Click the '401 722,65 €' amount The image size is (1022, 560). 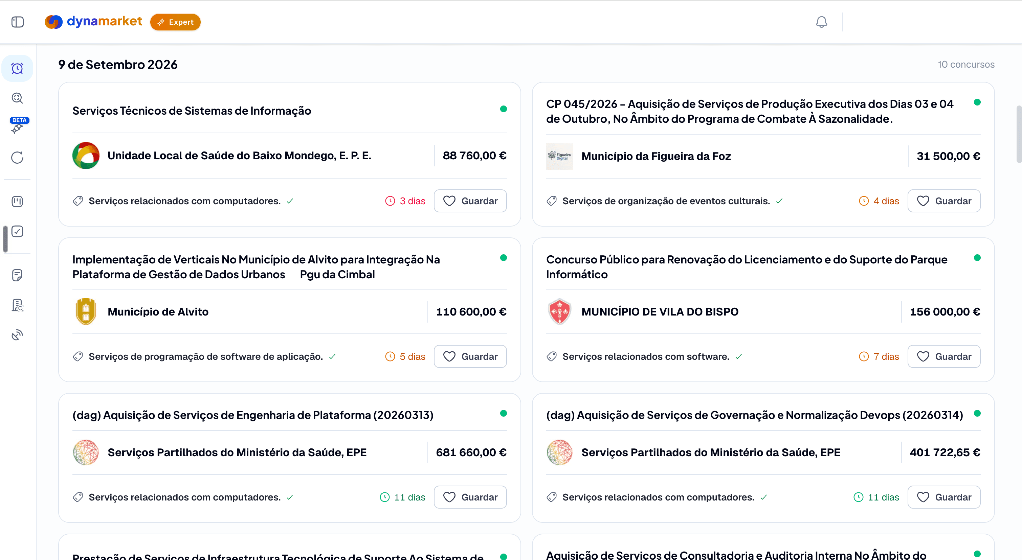coord(945,452)
